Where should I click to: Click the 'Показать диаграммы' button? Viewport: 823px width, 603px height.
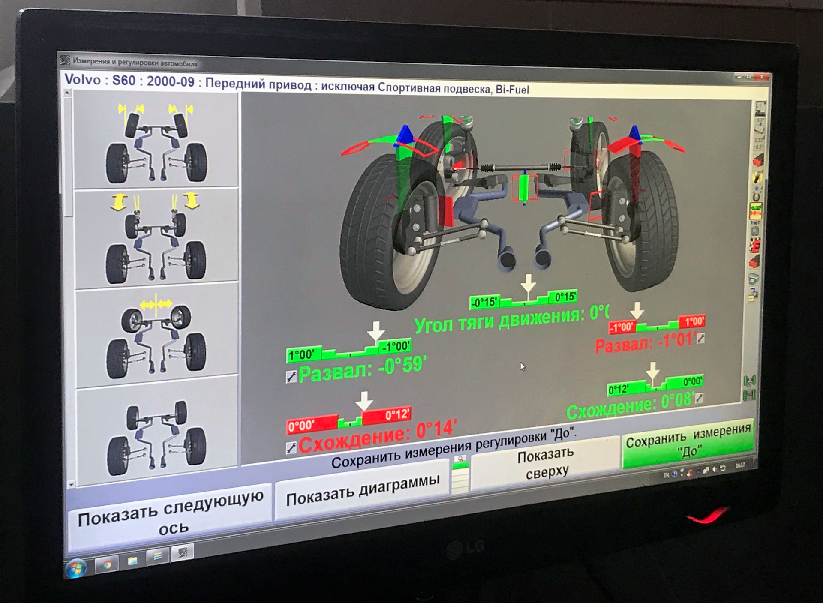[x=363, y=489]
